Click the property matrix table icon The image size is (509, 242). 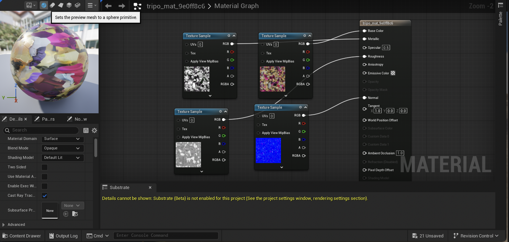(x=86, y=130)
